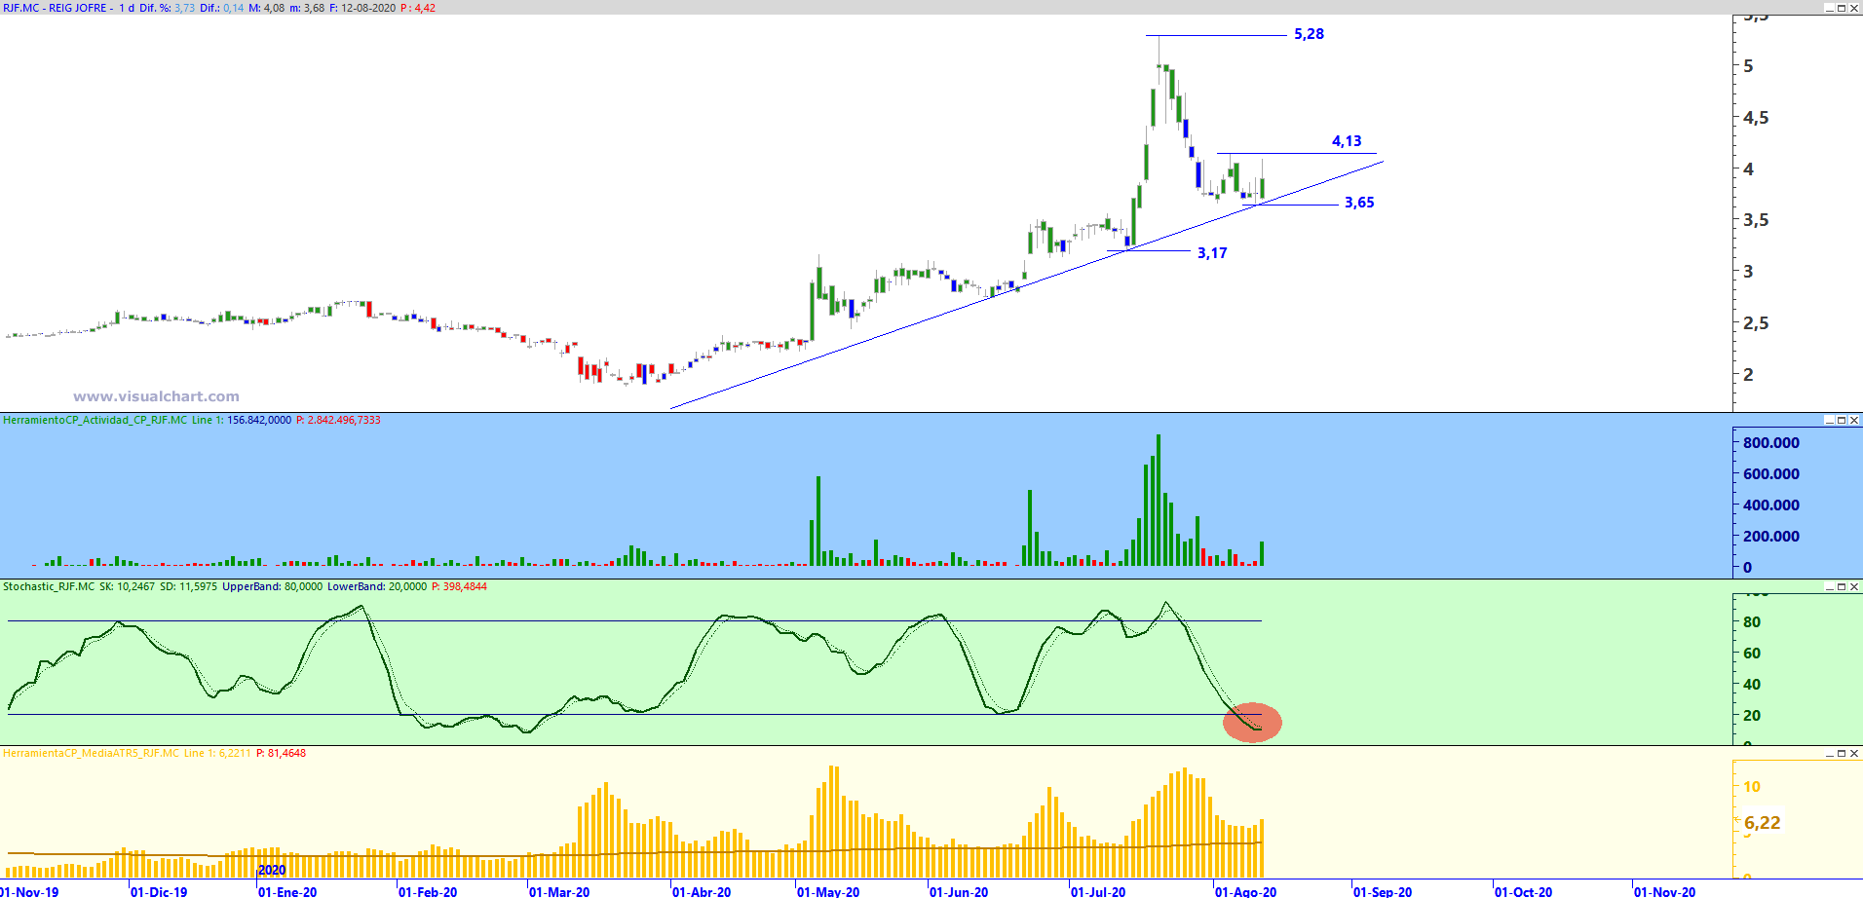Click the 01-Sep-20 date on the time axis
This screenshot has height=898, width=1863.
pyautogui.click(x=1383, y=891)
